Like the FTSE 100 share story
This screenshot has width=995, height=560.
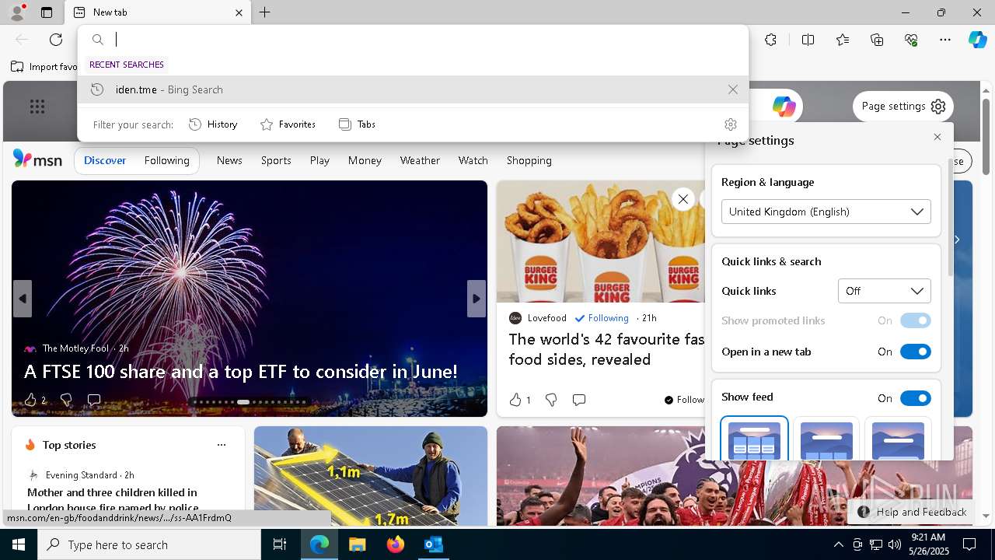click(30, 400)
